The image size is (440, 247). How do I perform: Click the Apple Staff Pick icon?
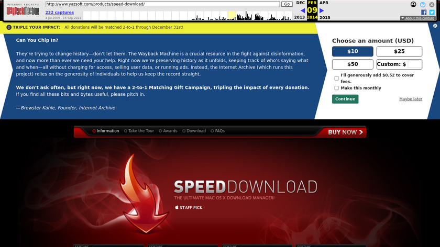coord(177,207)
